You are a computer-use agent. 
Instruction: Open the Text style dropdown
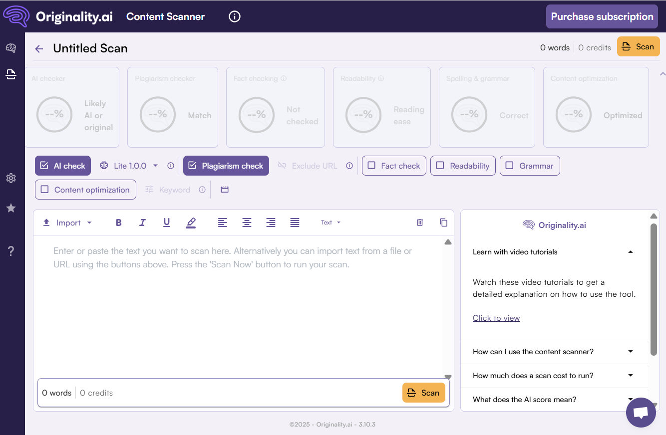331,222
